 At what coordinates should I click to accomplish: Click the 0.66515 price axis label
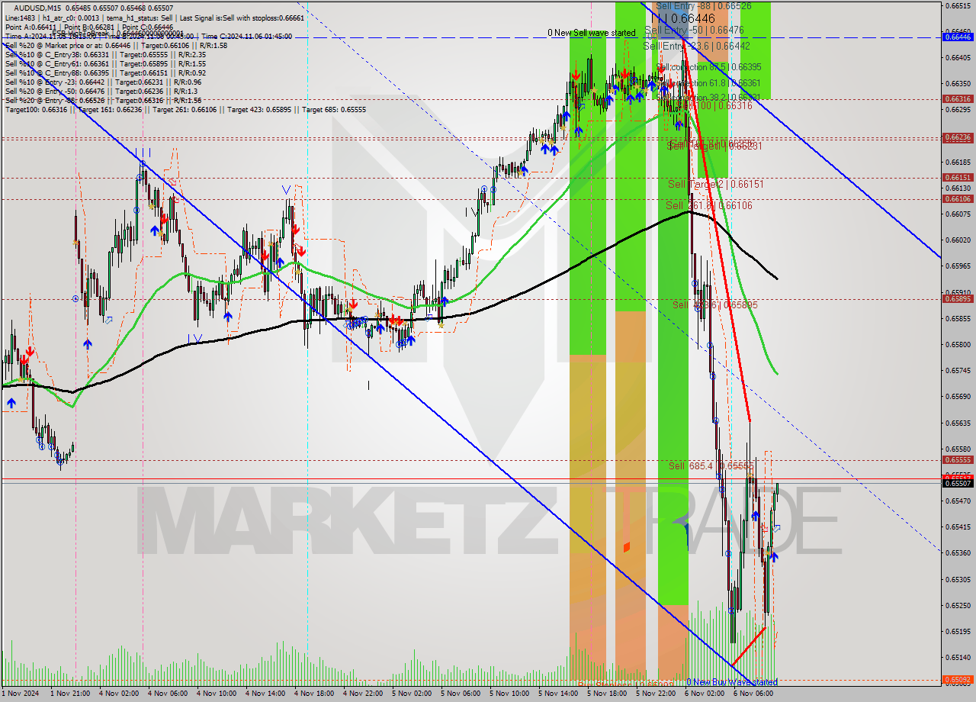tap(958, 5)
